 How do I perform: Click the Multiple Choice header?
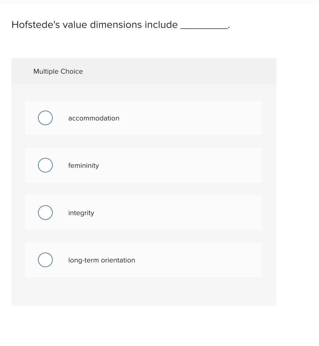pyautogui.click(x=58, y=71)
